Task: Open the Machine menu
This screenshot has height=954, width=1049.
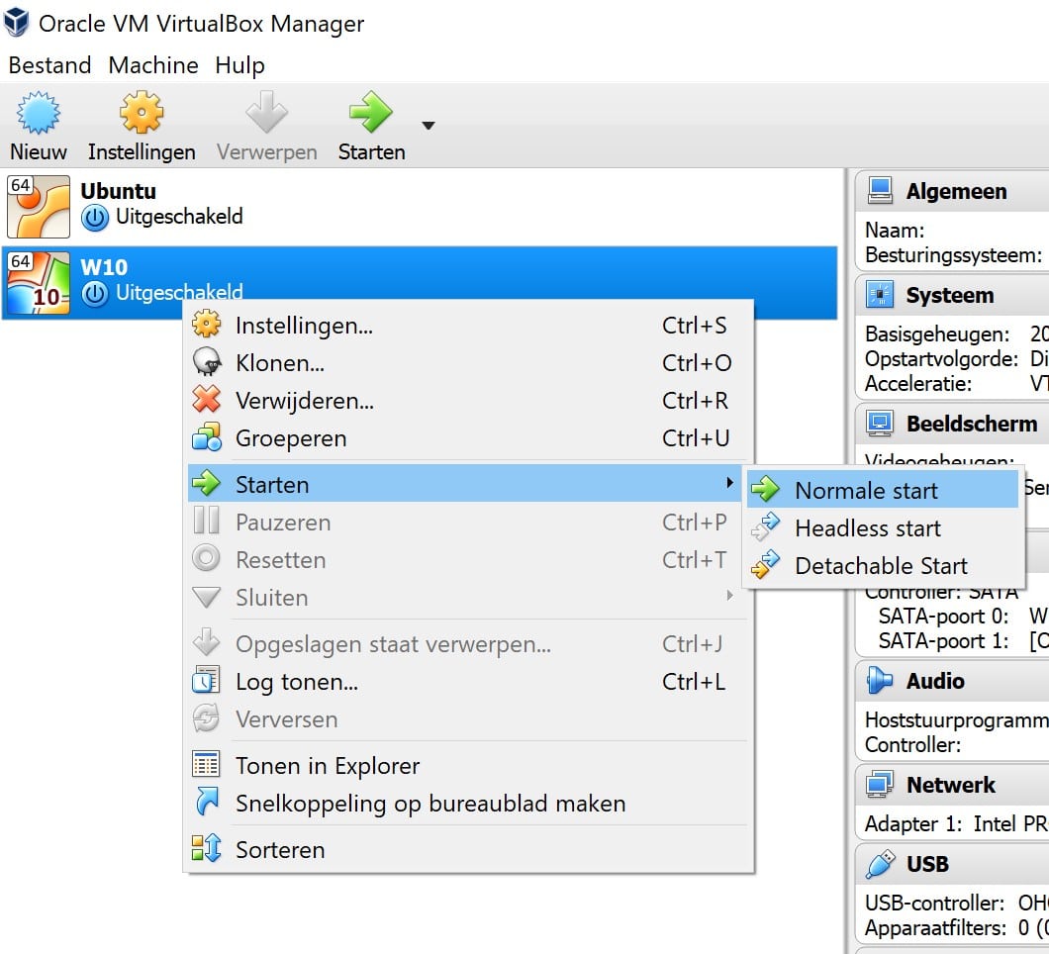Action: 153,65
